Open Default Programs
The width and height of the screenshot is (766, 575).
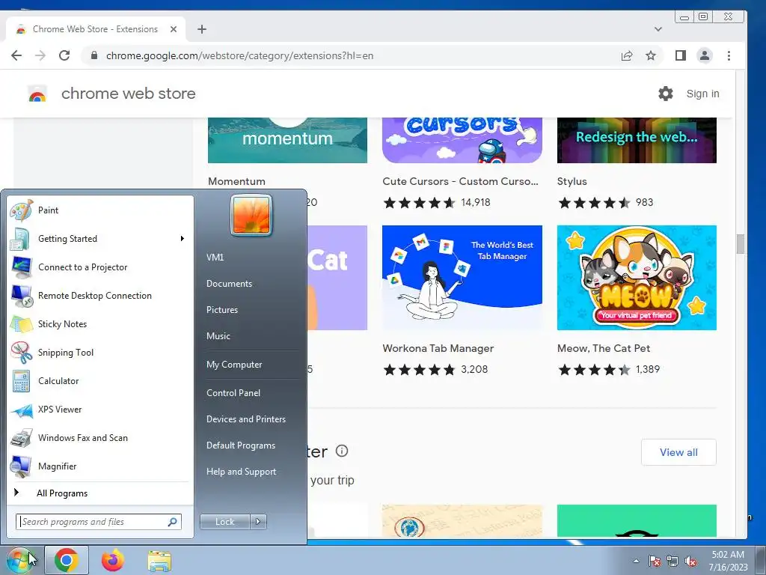click(x=241, y=445)
